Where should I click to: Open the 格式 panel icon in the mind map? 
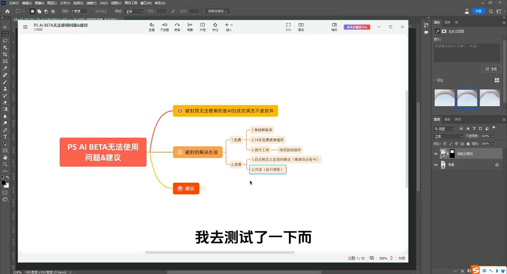pyautogui.click(x=334, y=26)
